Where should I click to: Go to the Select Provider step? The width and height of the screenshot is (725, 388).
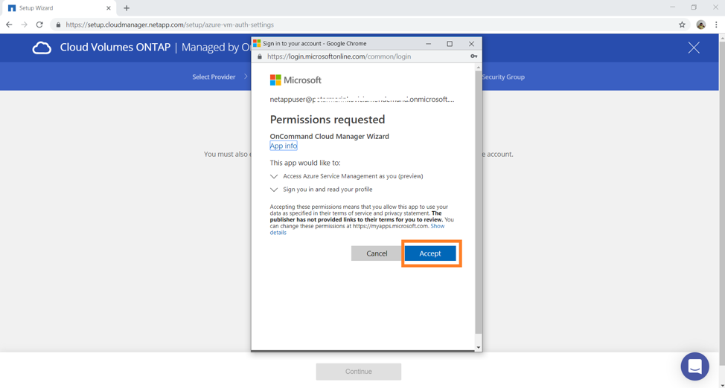coord(214,77)
